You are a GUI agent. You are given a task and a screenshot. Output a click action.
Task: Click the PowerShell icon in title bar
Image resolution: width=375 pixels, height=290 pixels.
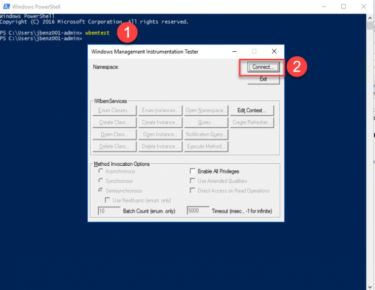(6, 7)
